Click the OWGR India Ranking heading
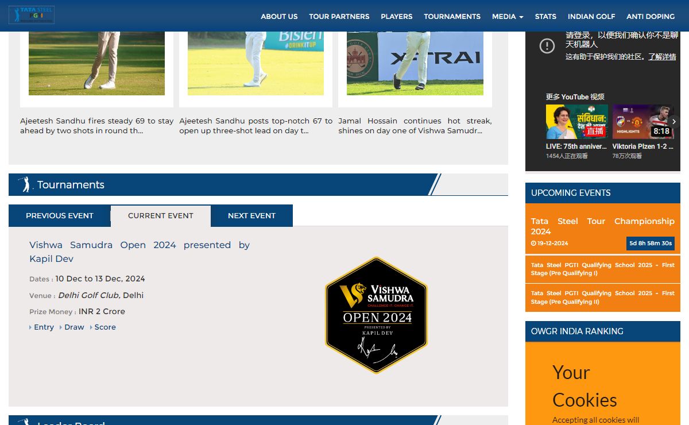The image size is (689, 425). tap(577, 331)
